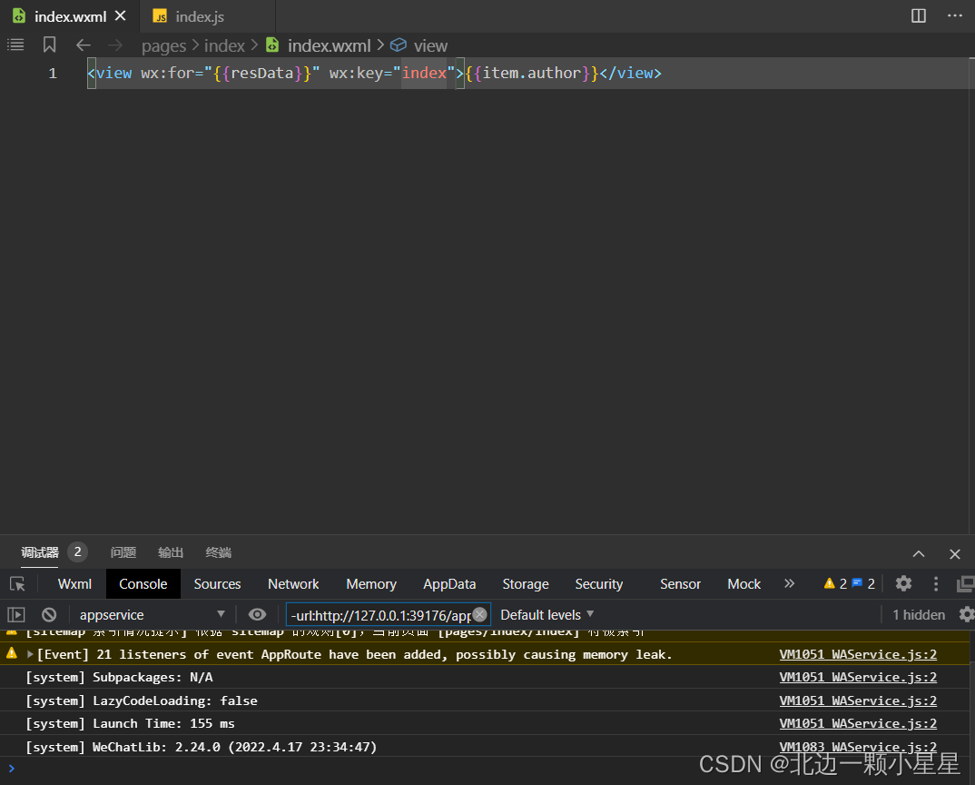Click the WeChatLib version log text

[x=202, y=747]
